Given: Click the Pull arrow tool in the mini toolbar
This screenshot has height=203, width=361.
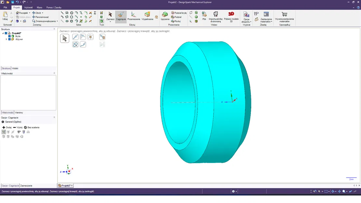Looking at the screenshot, I should (x=75, y=37).
